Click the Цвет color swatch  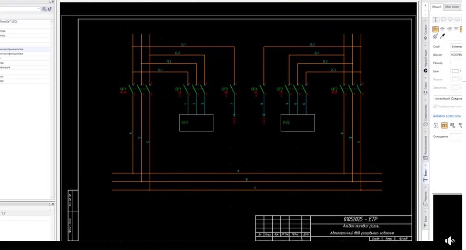tap(455, 71)
